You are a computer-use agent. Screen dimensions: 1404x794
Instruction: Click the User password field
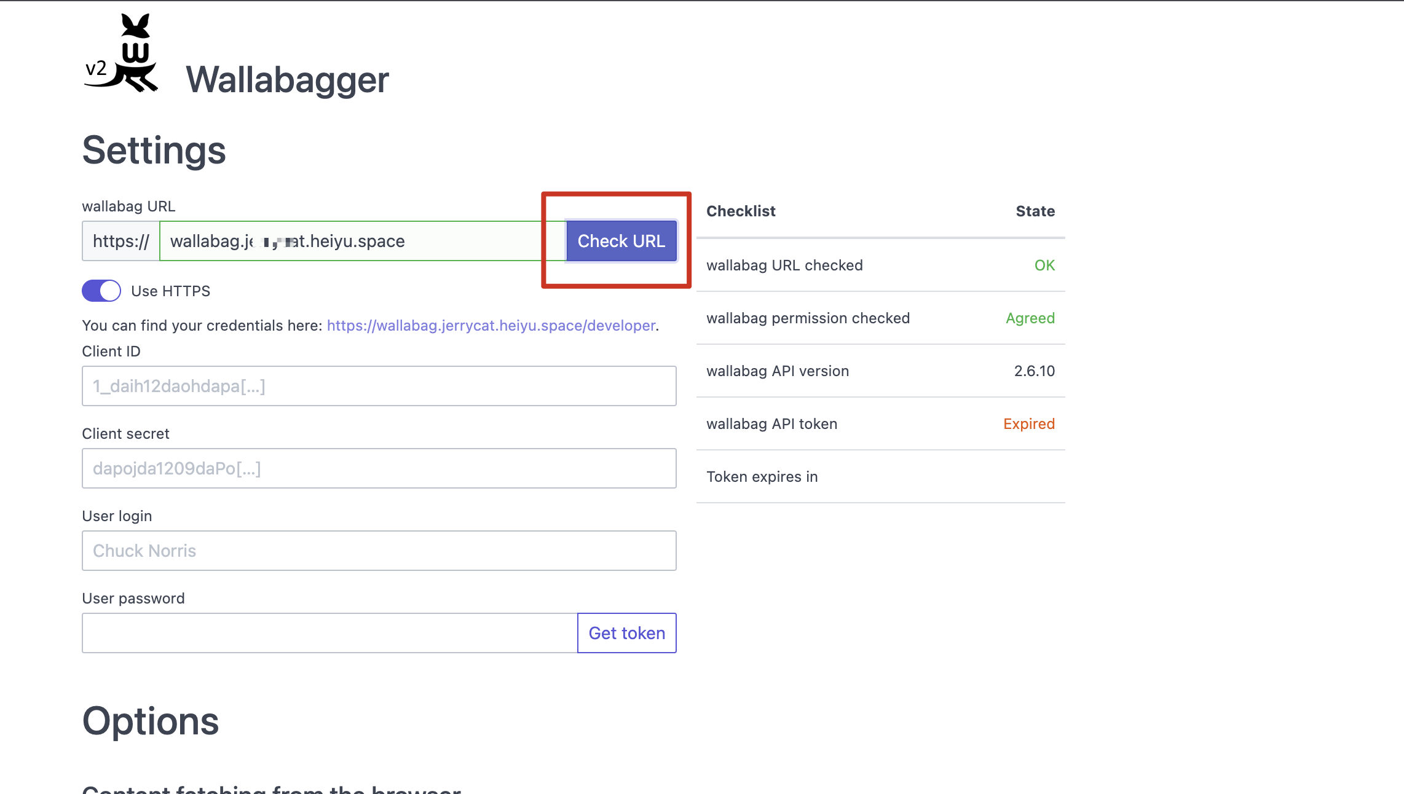click(330, 633)
